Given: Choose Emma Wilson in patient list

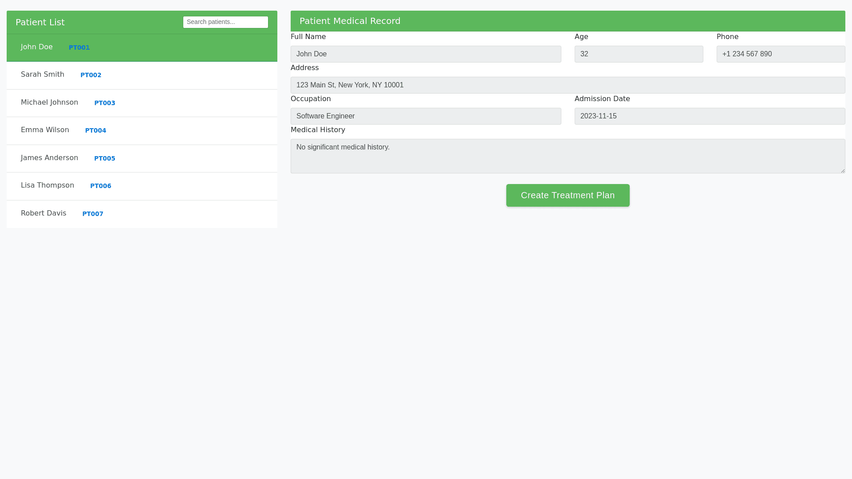Looking at the screenshot, I should click(45, 130).
